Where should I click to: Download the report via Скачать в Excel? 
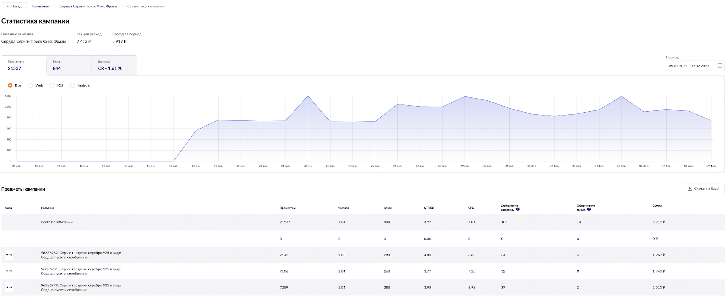pyautogui.click(x=703, y=189)
